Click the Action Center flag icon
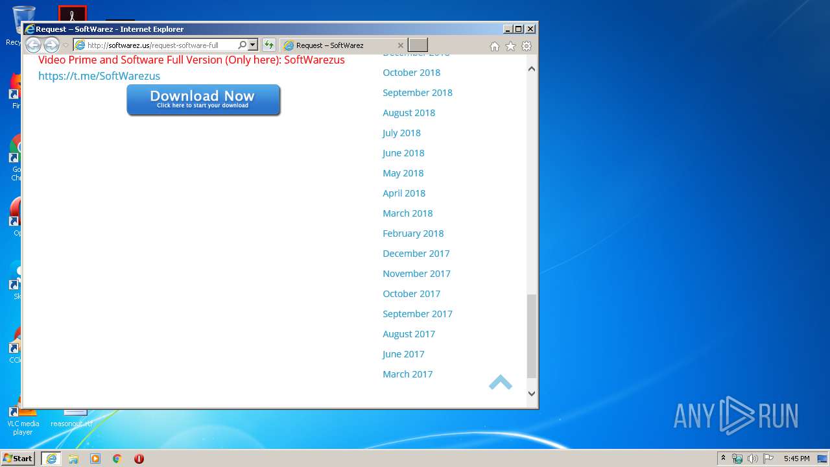This screenshot has height=467, width=830. click(x=768, y=459)
